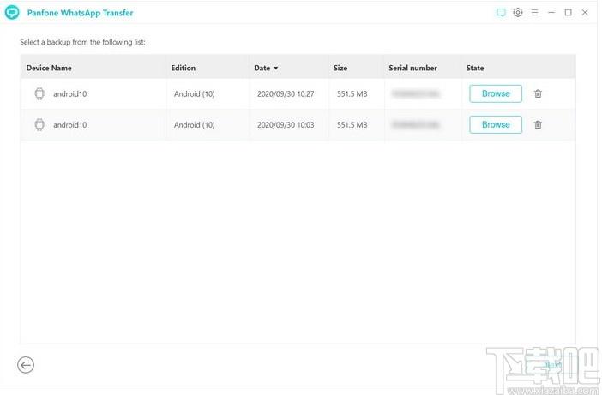Minimize the Panfone window
Viewport: 602px width, 395px height.
[x=551, y=12]
